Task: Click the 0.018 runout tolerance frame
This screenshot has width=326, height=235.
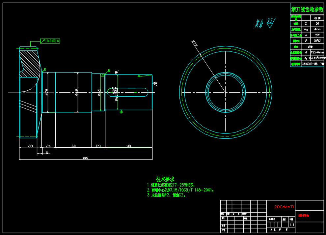Action: (50, 41)
